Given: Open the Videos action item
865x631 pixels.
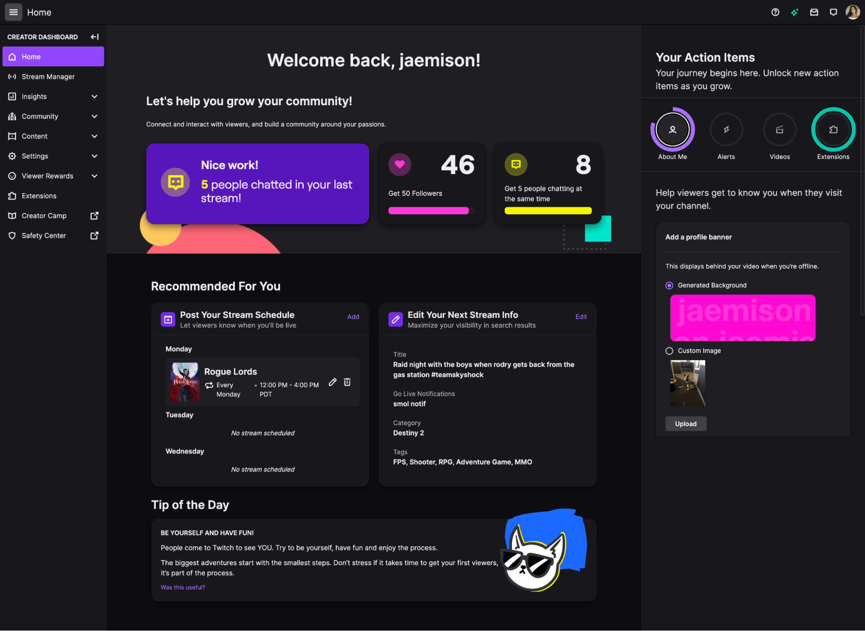Looking at the screenshot, I should (x=779, y=129).
